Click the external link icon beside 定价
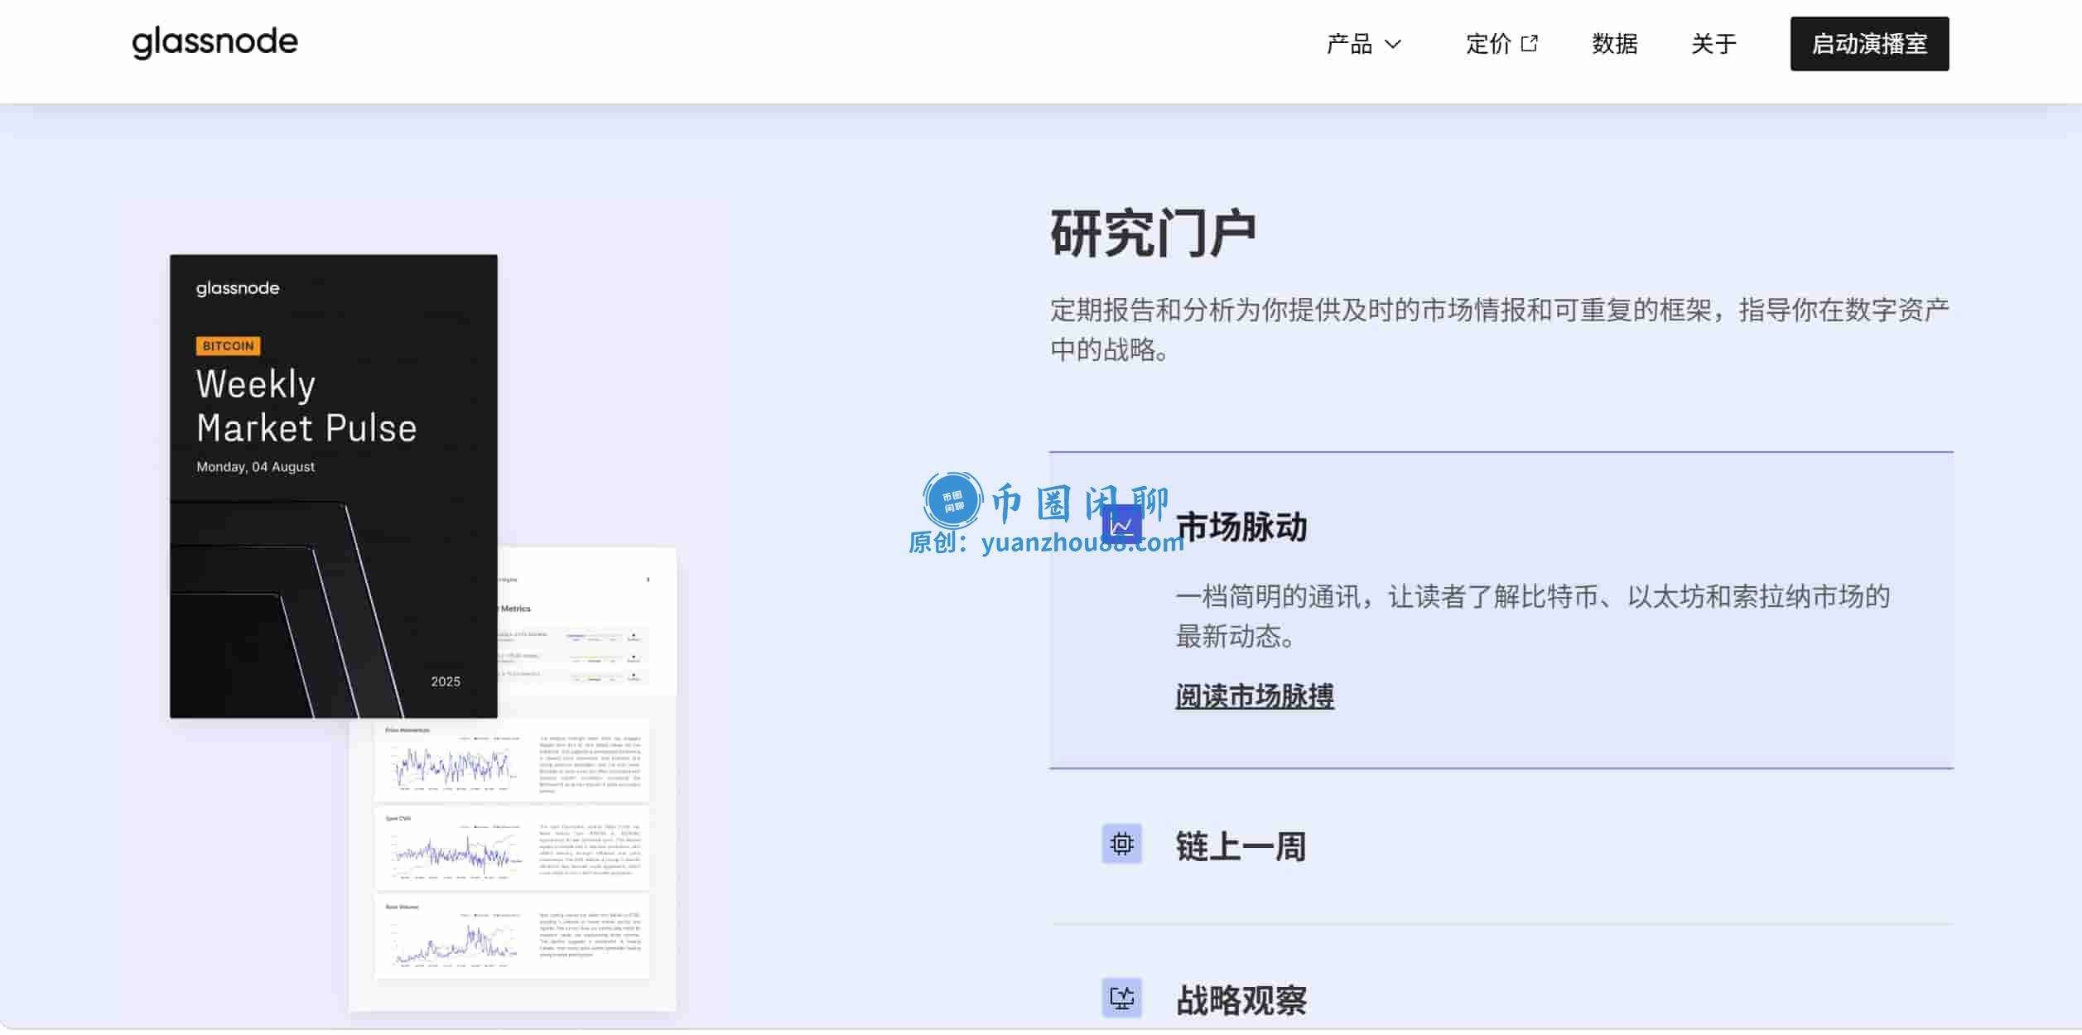Image resolution: width=2082 pixels, height=1035 pixels. [1530, 43]
